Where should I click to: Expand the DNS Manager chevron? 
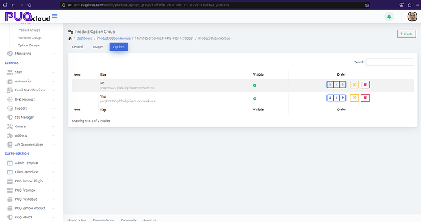[54, 99]
